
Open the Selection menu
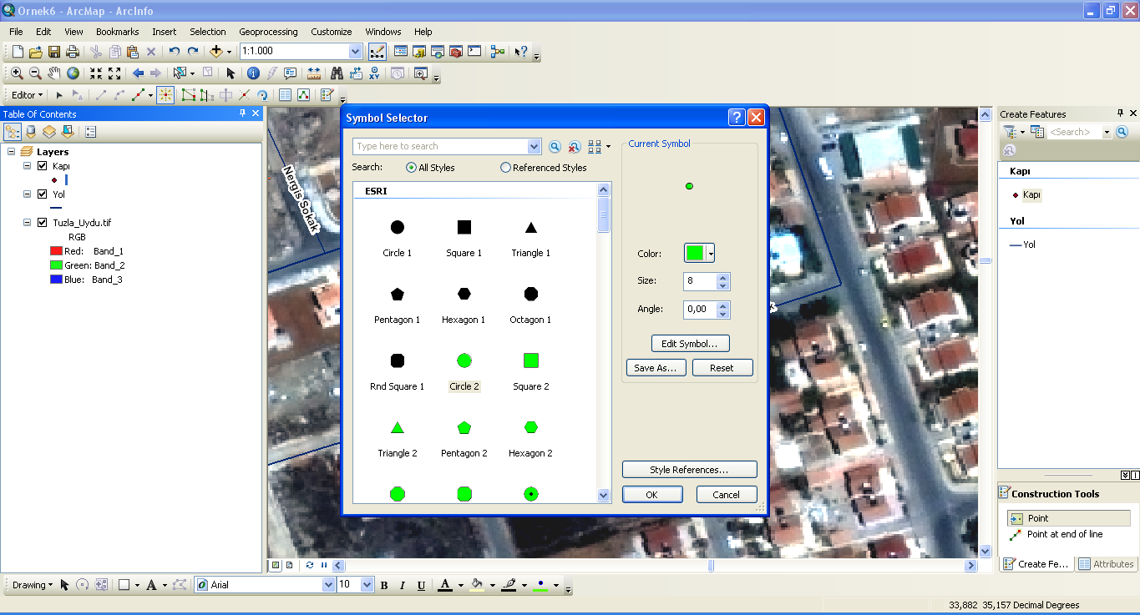pyautogui.click(x=208, y=32)
